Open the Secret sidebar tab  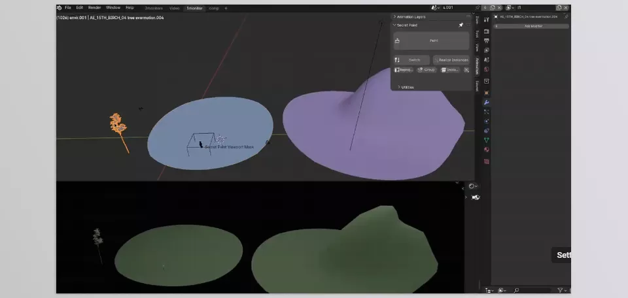(477, 86)
